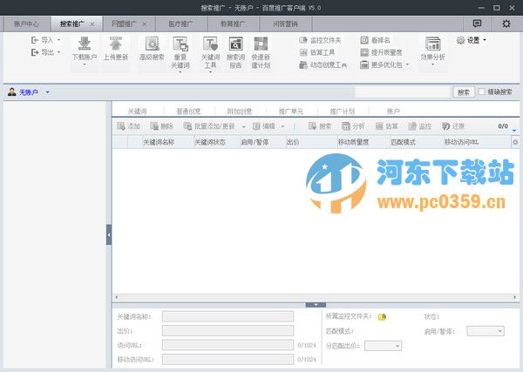
Task: Collapse the left tree panel with arrow handle
Action: (x=109, y=234)
